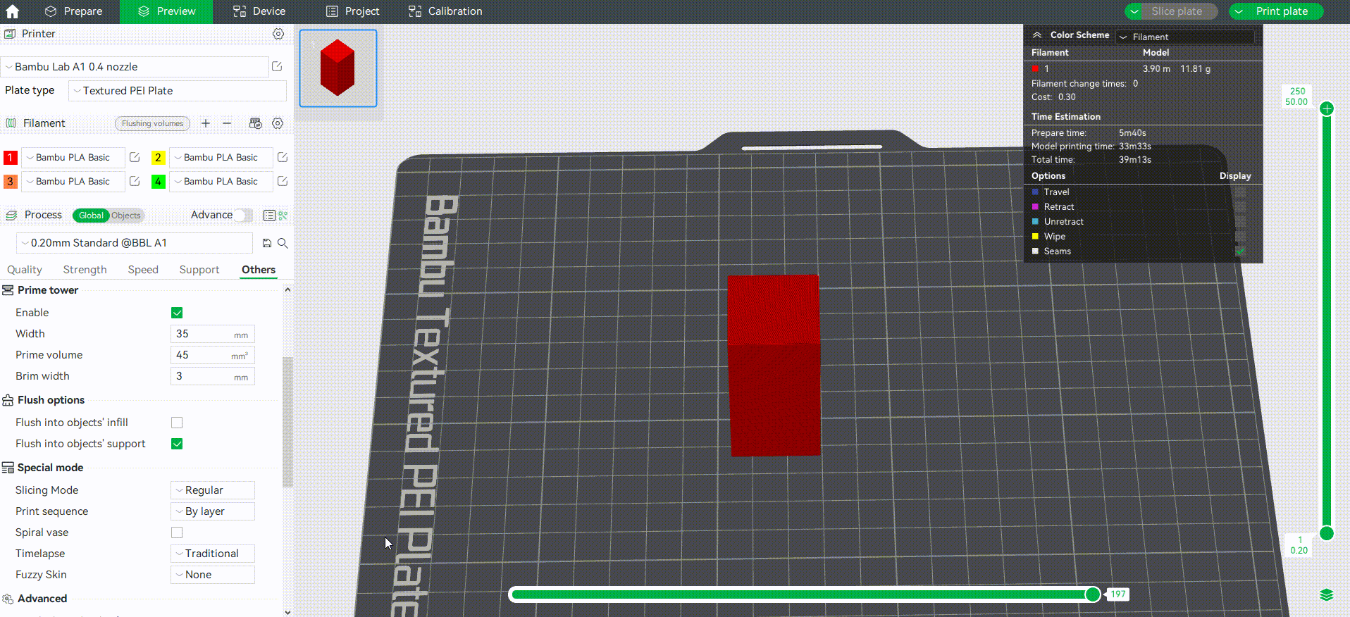Switch to the Project tab
The image size is (1350, 617).
(352, 11)
